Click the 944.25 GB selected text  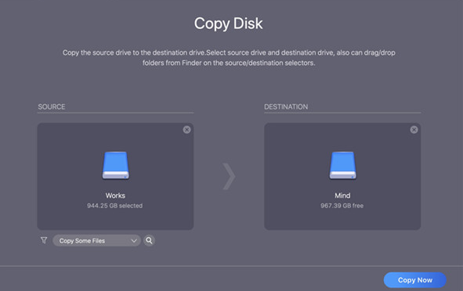click(x=115, y=206)
